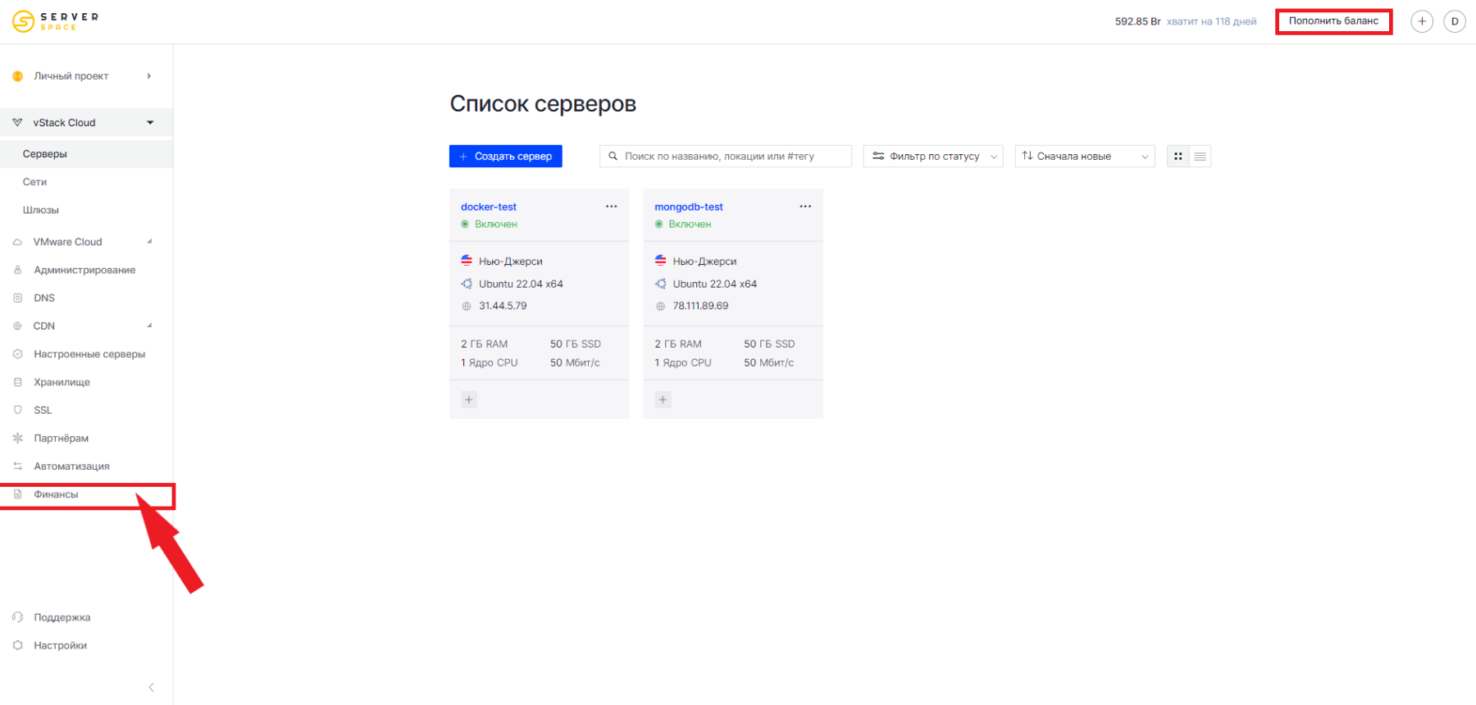This screenshot has width=1476, height=705.
Task: Click the Финансы document icon
Action: point(17,494)
